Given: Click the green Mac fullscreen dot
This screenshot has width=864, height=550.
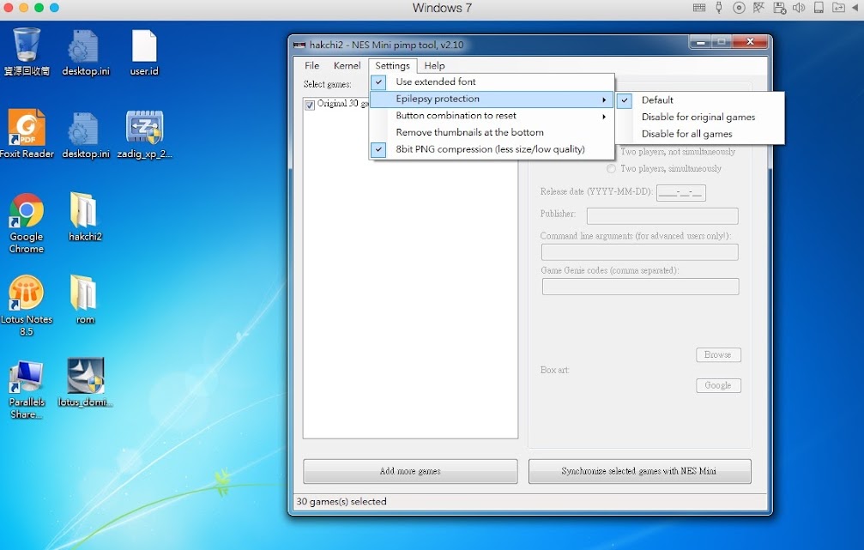Looking at the screenshot, I should [x=39, y=8].
